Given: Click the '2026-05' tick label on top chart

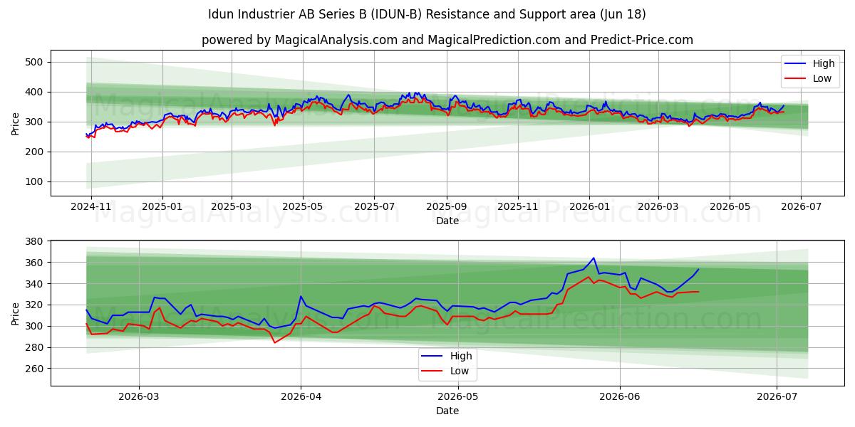Looking at the screenshot, I should click(730, 206).
